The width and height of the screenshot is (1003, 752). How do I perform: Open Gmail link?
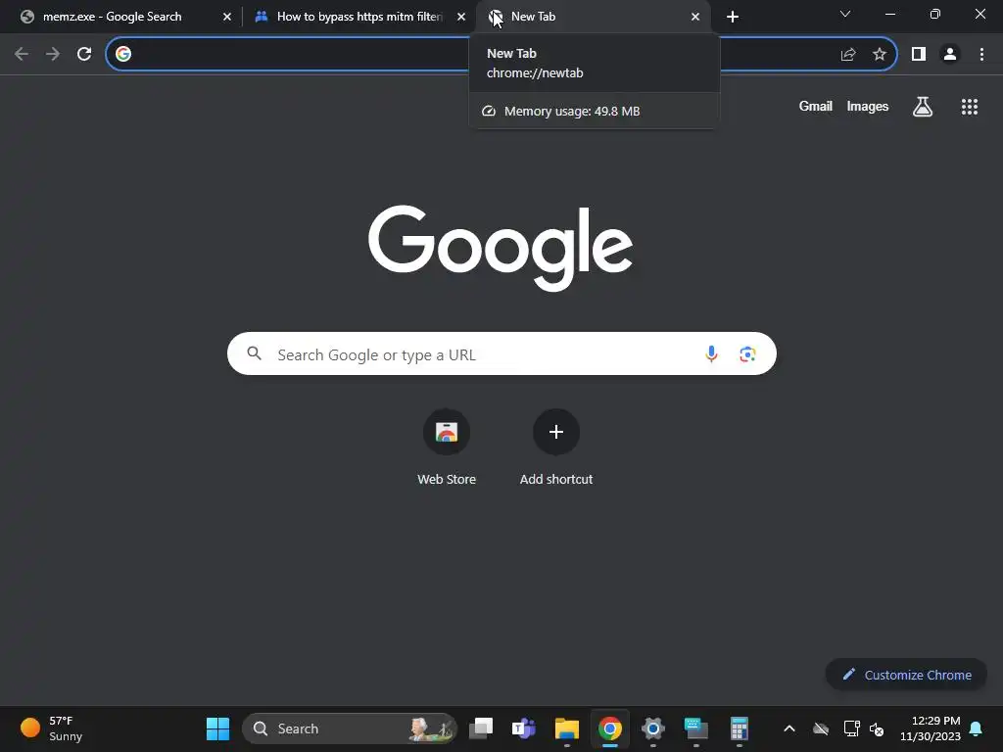click(816, 107)
